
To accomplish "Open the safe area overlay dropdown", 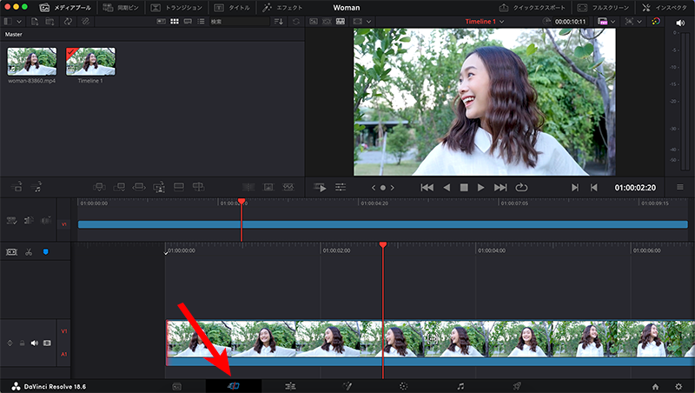I will [x=368, y=21].
